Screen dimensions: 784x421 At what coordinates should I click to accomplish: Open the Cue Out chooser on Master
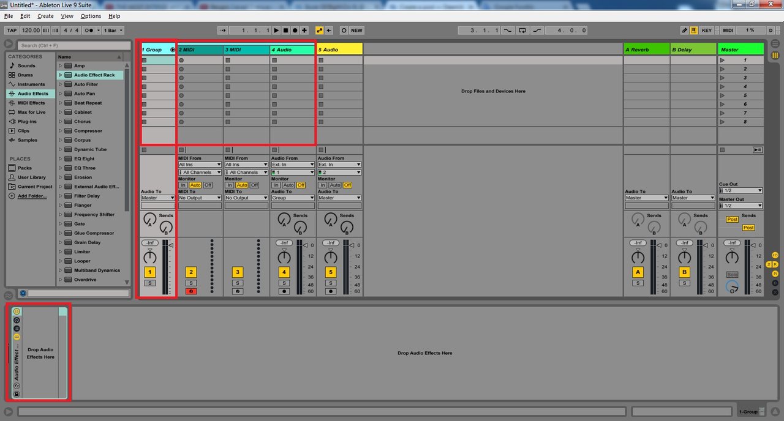click(741, 190)
